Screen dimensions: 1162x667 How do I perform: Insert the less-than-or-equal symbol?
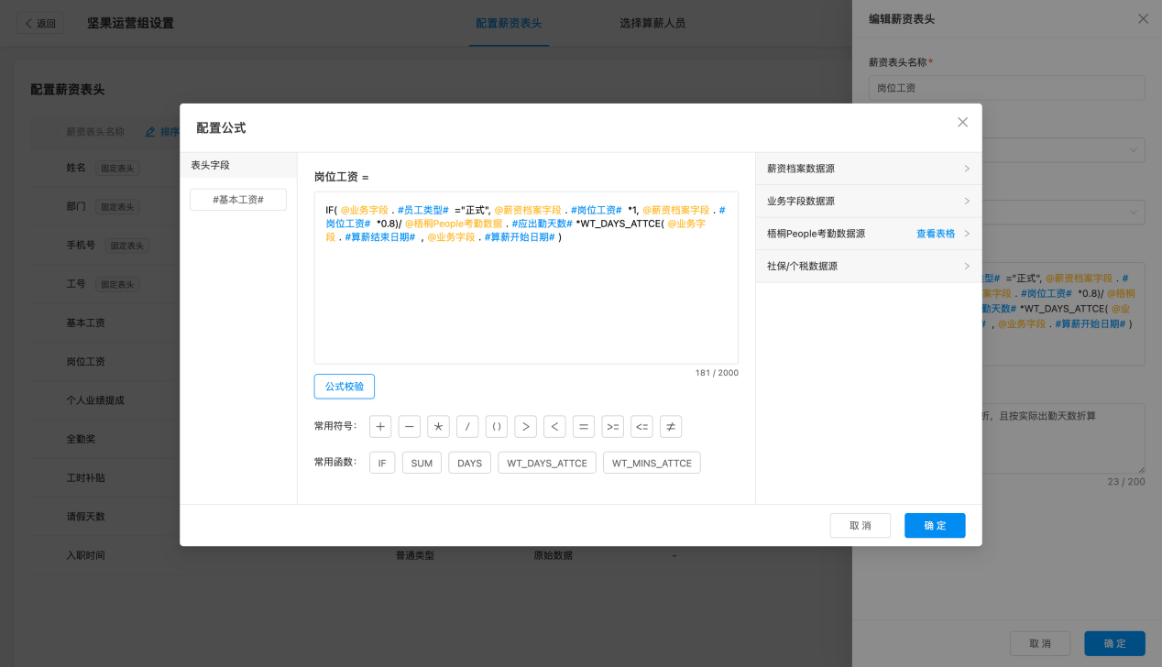click(x=641, y=427)
